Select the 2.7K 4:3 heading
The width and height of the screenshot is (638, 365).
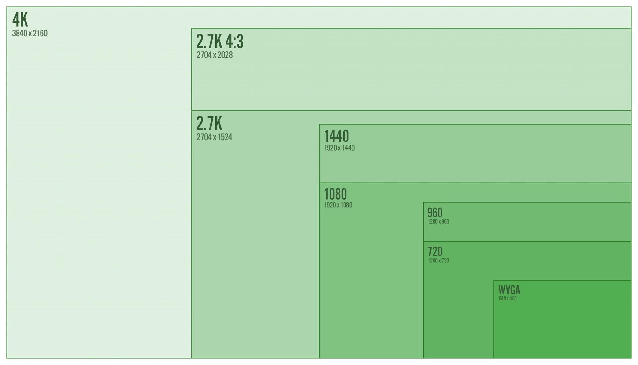219,42
